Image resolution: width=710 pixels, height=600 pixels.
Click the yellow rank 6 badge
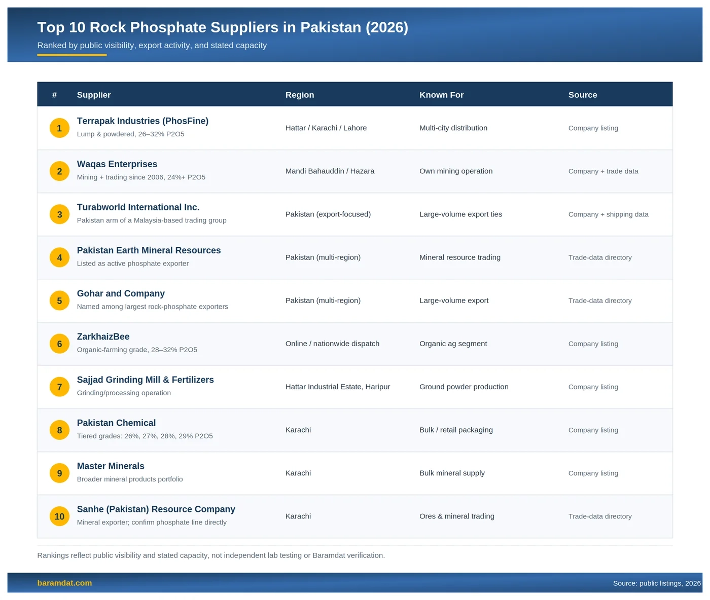tap(59, 344)
